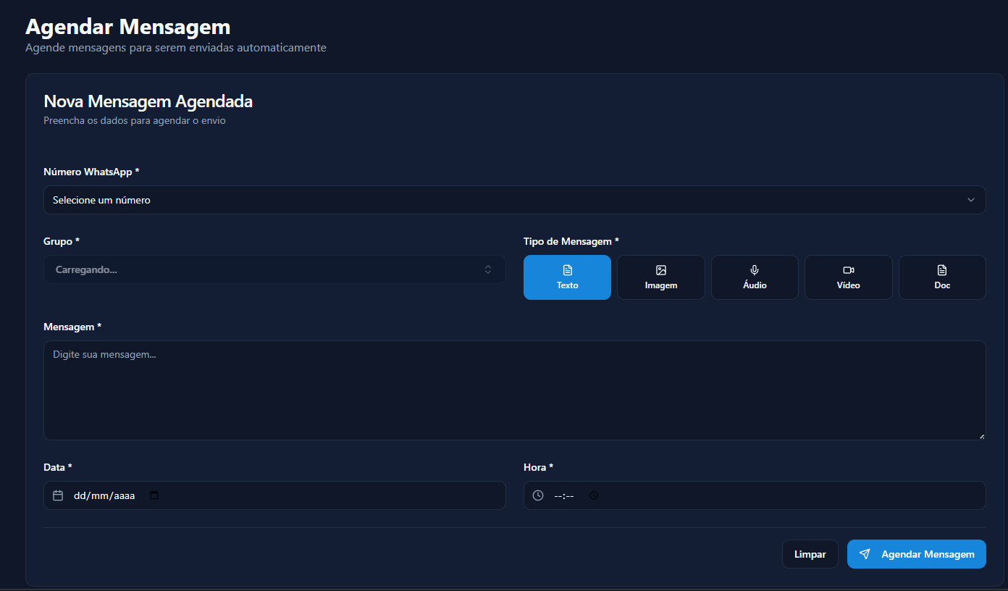Click calendar icon left of dd/mm/aaaa
1008x591 pixels.
pyautogui.click(x=58, y=496)
